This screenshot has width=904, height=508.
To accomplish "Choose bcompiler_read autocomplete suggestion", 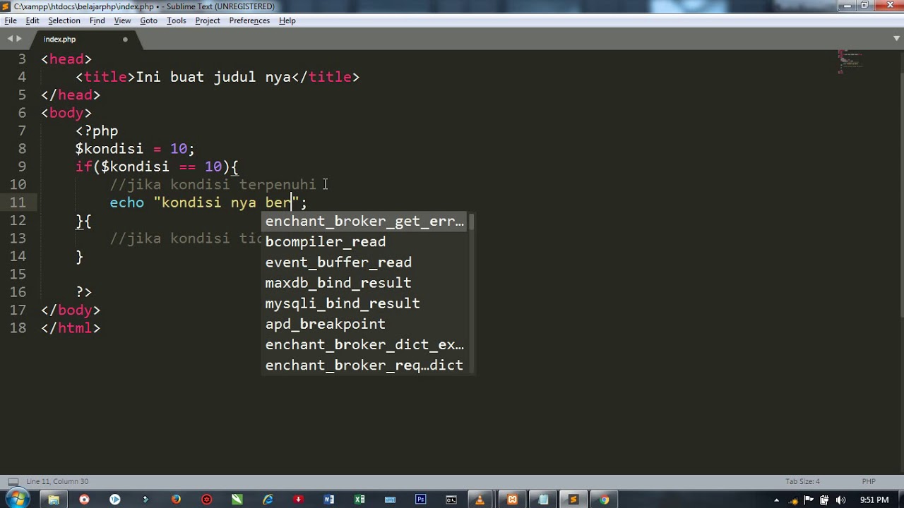I will click(364, 241).
